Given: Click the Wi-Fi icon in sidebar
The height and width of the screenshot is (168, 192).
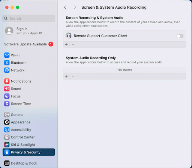Looking at the screenshot, I should (x=7, y=55).
